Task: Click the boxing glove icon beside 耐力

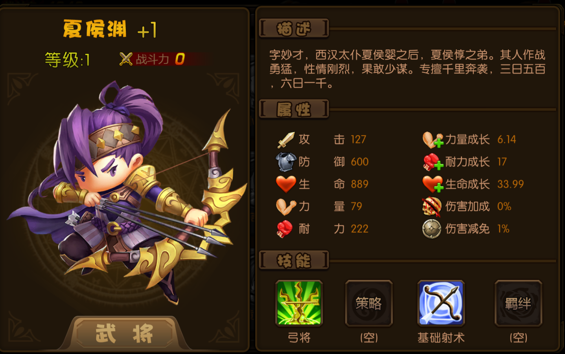Action: [285, 229]
